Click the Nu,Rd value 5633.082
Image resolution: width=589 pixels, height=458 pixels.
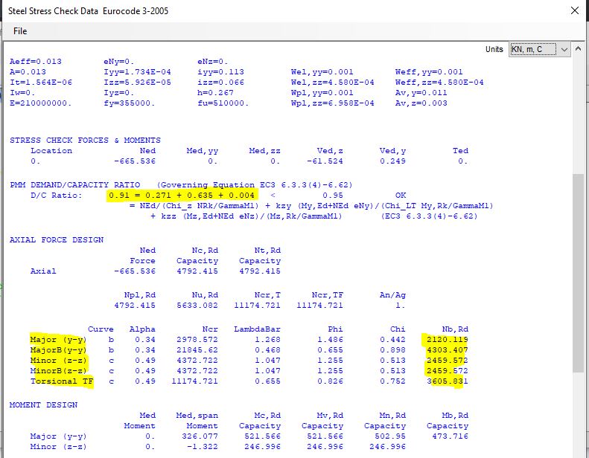[x=197, y=306]
